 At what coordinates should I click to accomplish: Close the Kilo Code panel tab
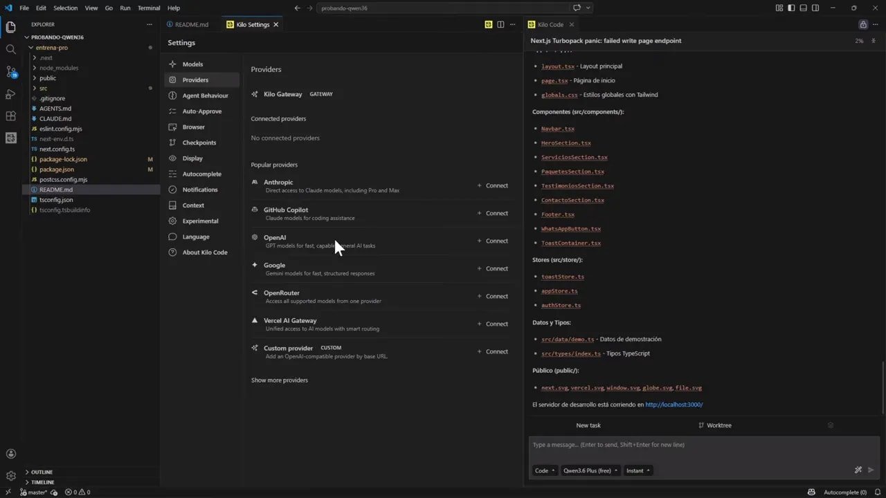click(x=571, y=24)
